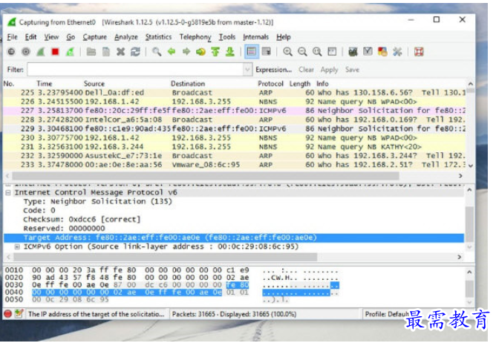The width and height of the screenshot is (496, 343).
Task: Open a capture file (folder icon)
Action: tap(91, 51)
